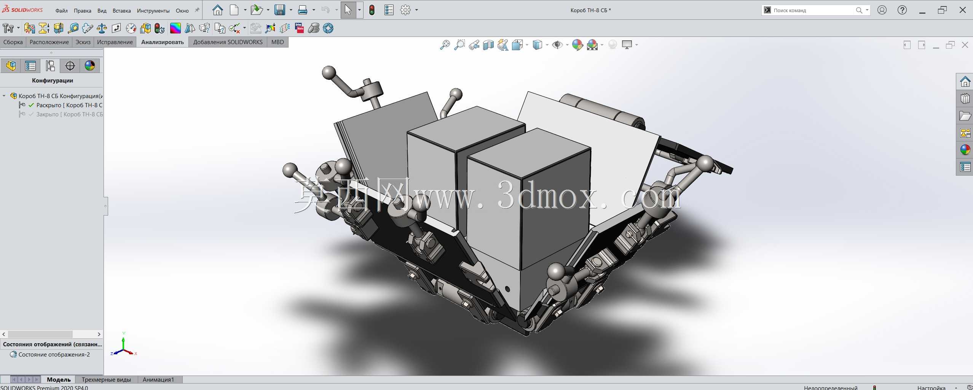Expand the Options gear dropdown arrow
This screenshot has height=390, width=973.
click(416, 10)
